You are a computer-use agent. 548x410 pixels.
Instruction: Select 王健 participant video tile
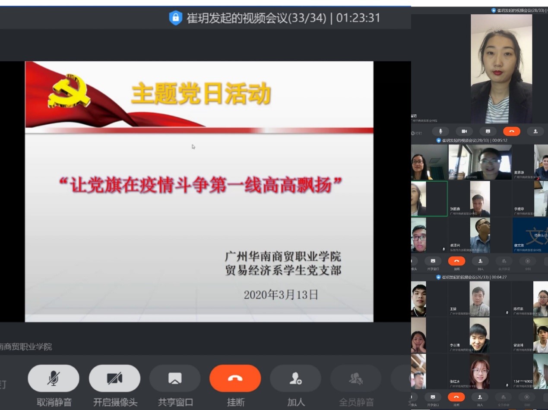480,299
